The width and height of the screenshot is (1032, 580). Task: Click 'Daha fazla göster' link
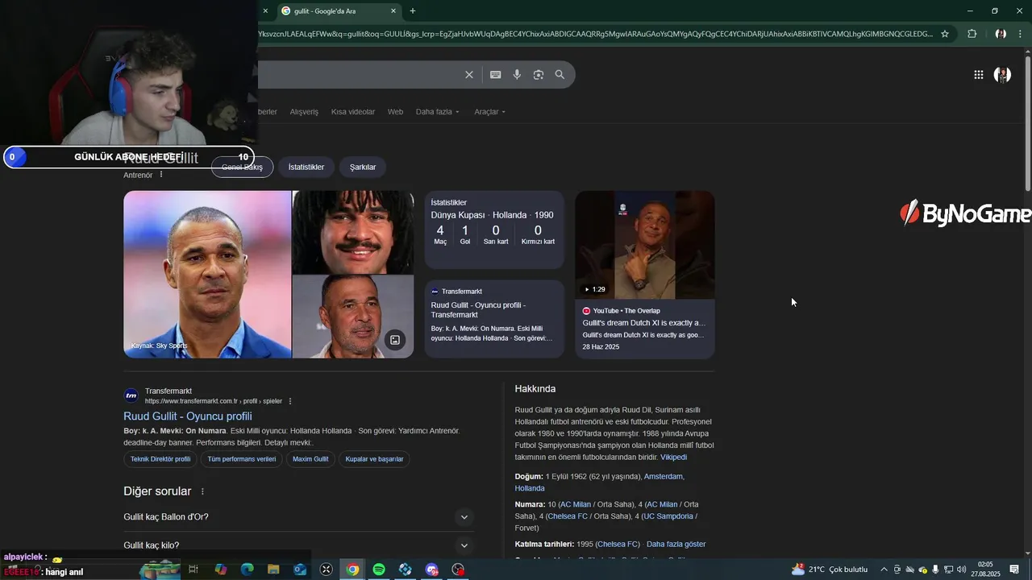coord(676,544)
